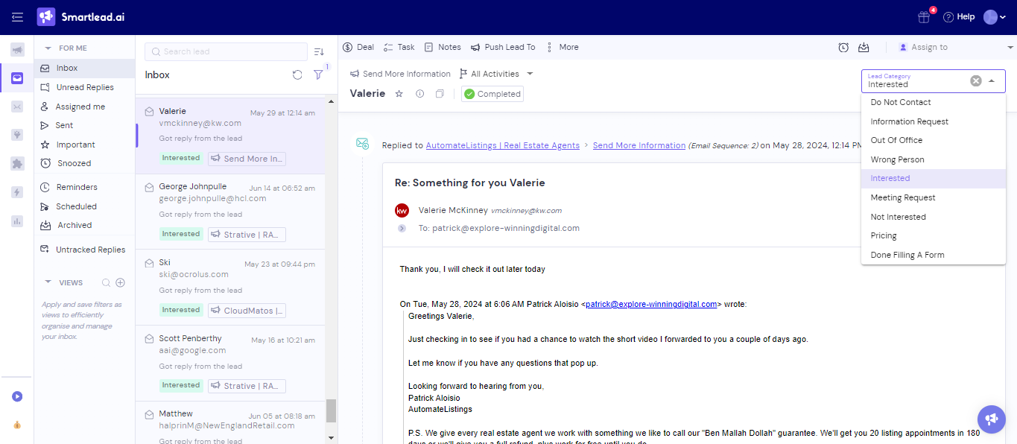Click the Deal toolbar button
The height and width of the screenshot is (444, 1017).
(358, 47)
